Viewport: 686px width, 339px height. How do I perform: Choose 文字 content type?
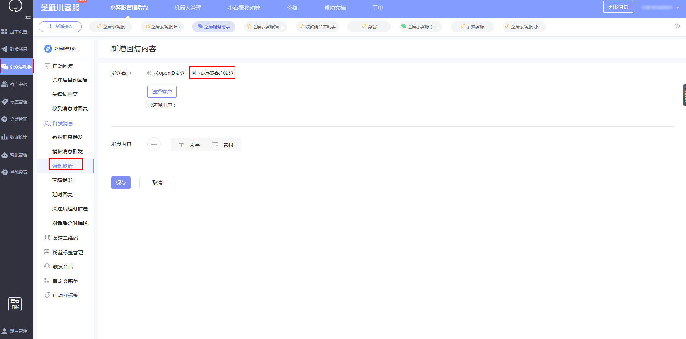[x=189, y=145]
